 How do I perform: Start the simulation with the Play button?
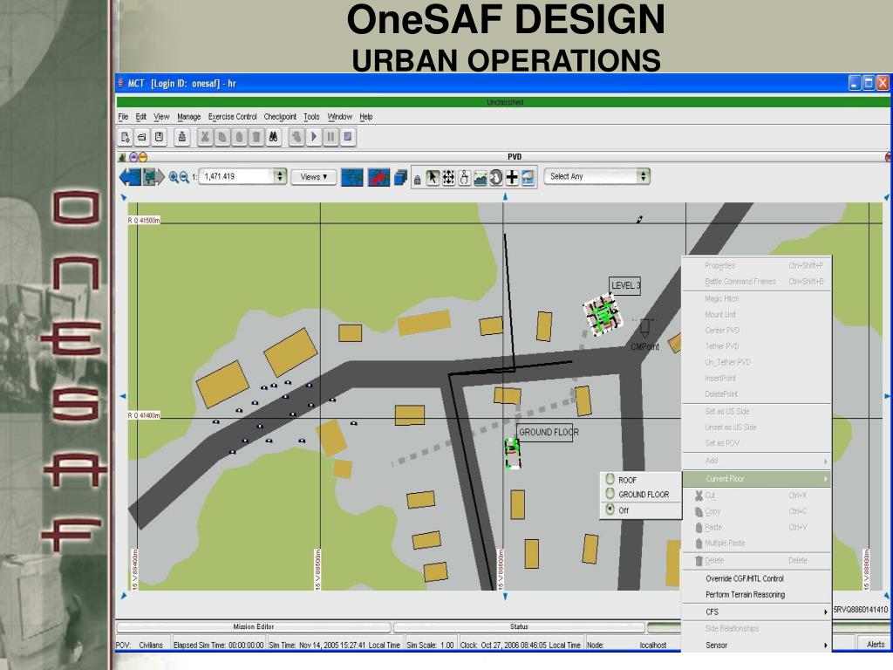314,137
